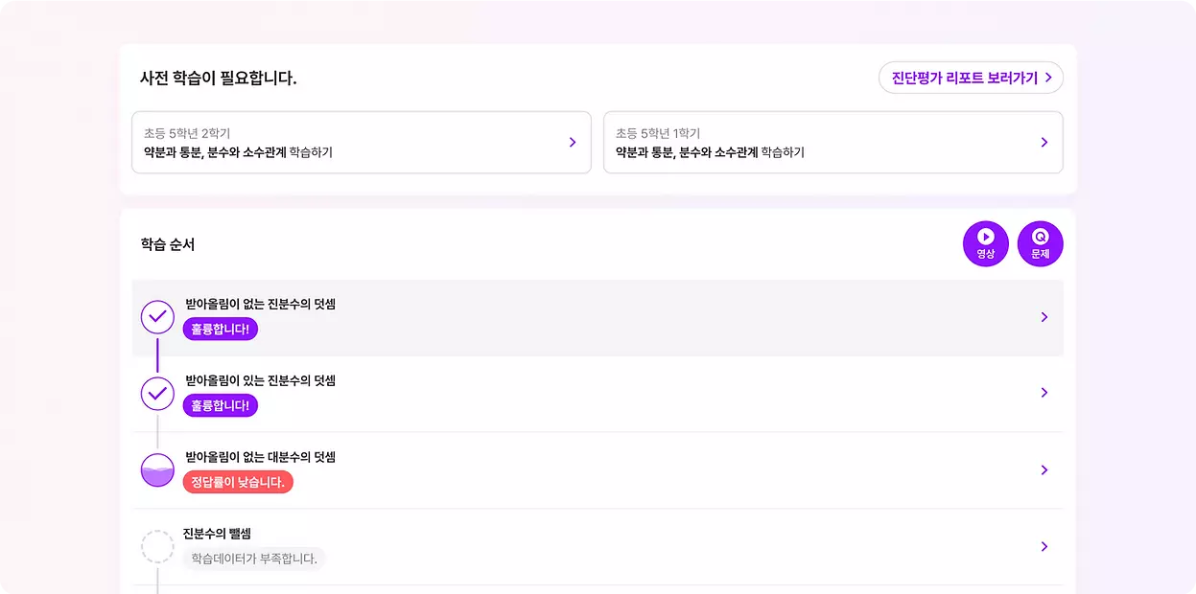Image resolution: width=1196 pixels, height=594 pixels.
Task: Click checkmark circle for 받아올림이 있는 진분수의 덧셈
Action: tap(157, 394)
